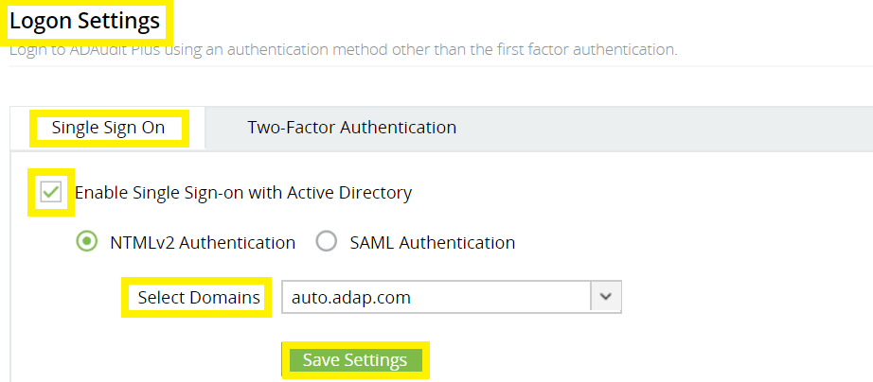Click the ADAudit Plus login description text

click(x=343, y=49)
